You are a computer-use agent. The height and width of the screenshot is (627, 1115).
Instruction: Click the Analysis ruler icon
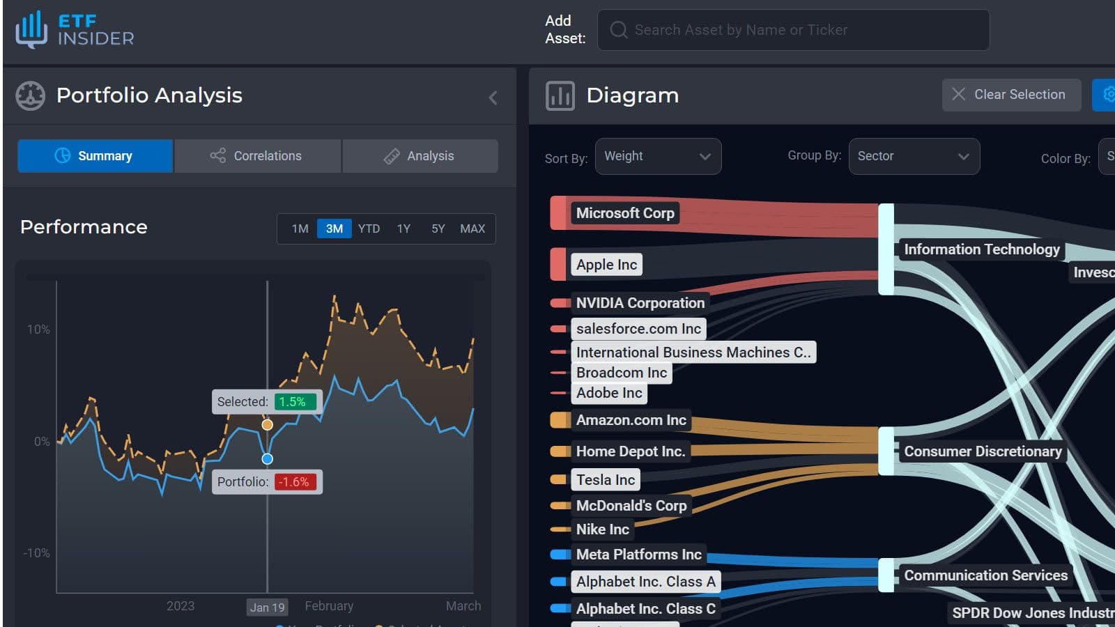(392, 156)
